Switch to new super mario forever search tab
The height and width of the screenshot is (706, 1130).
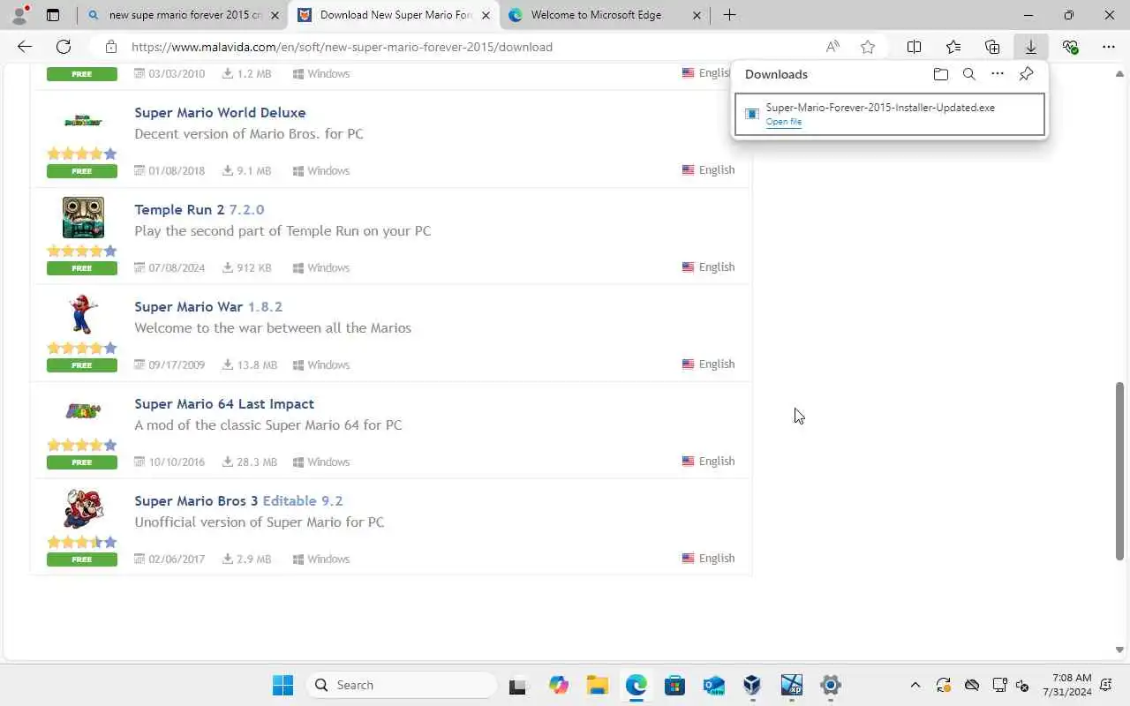pos(184,15)
